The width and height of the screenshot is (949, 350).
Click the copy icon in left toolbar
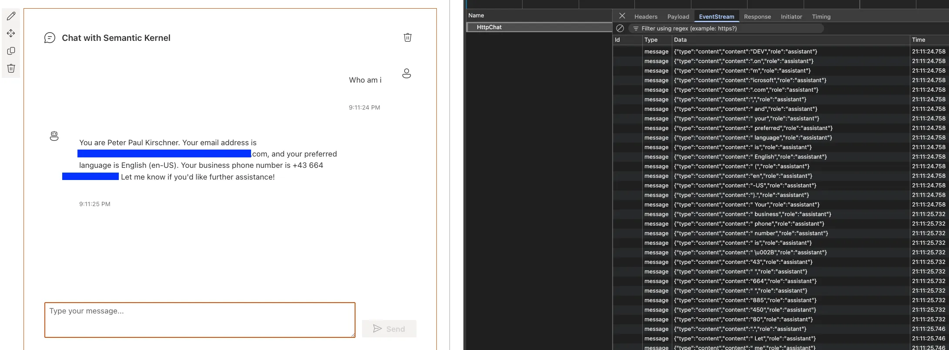click(x=11, y=51)
